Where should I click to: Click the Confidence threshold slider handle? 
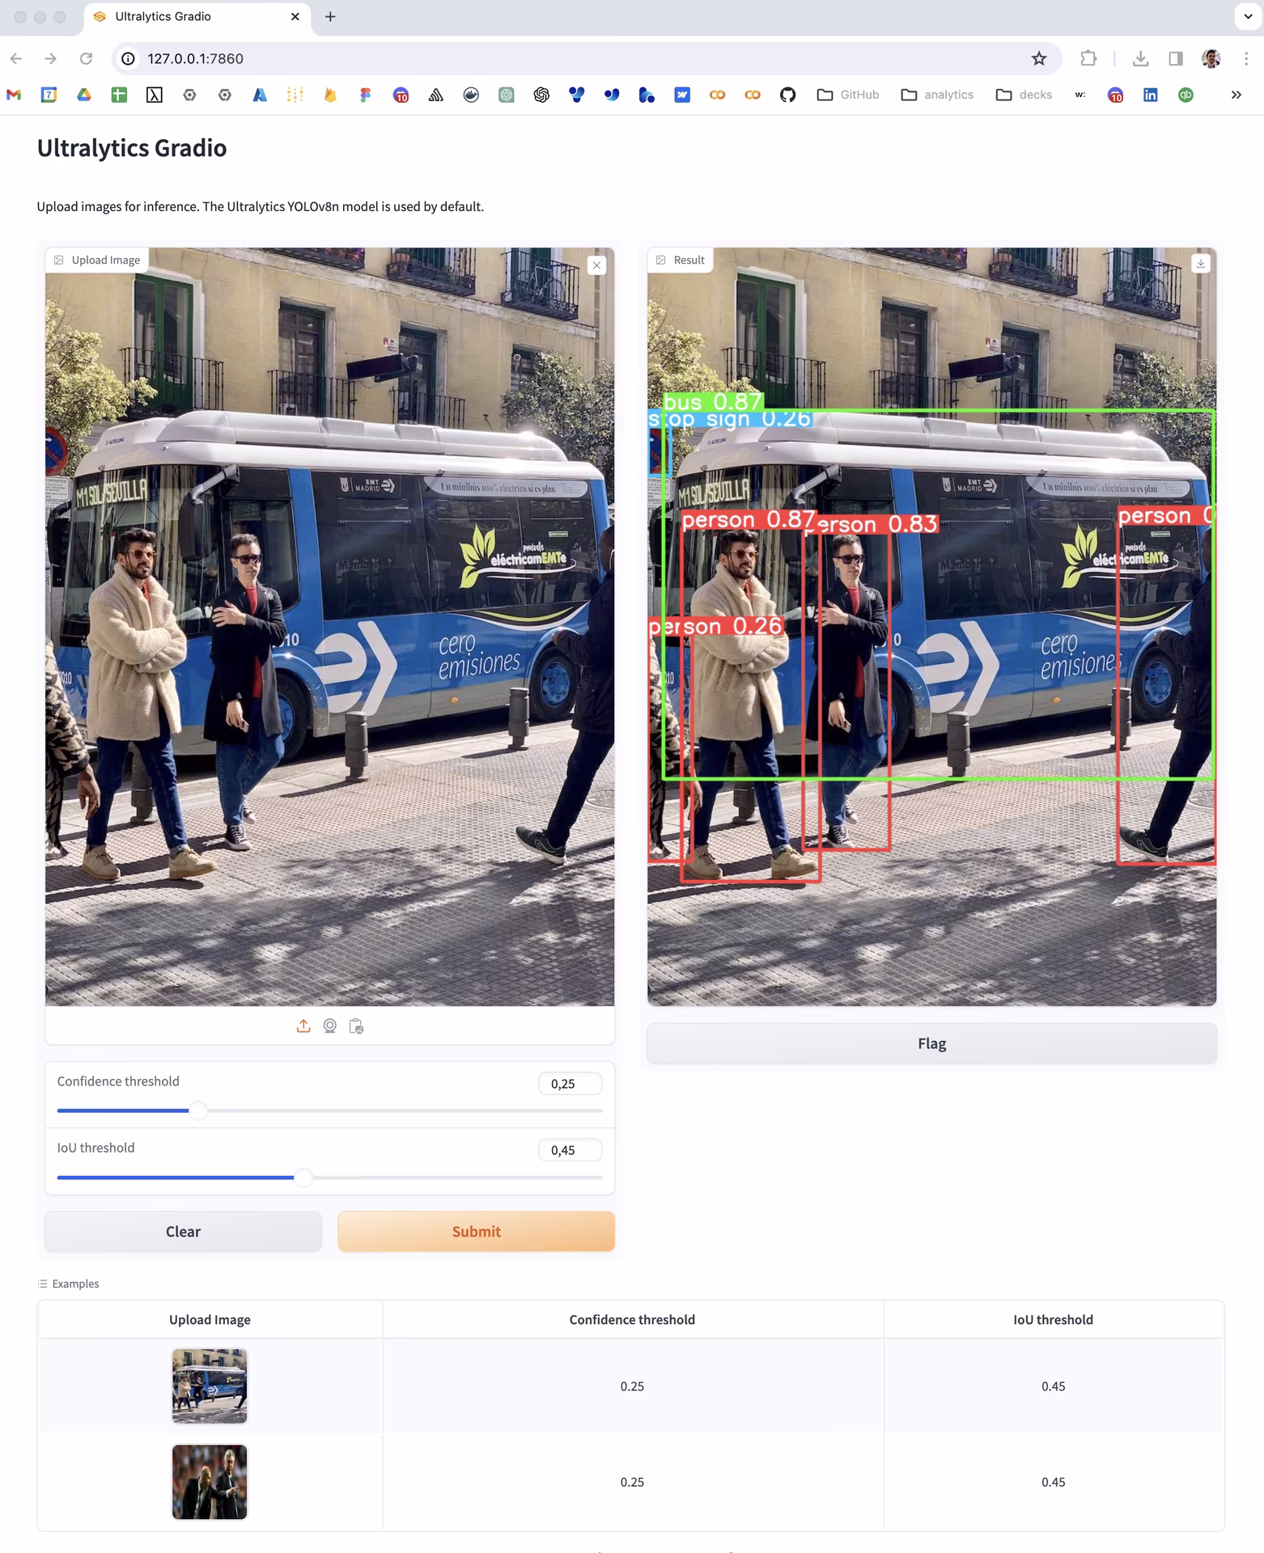coord(198,1111)
